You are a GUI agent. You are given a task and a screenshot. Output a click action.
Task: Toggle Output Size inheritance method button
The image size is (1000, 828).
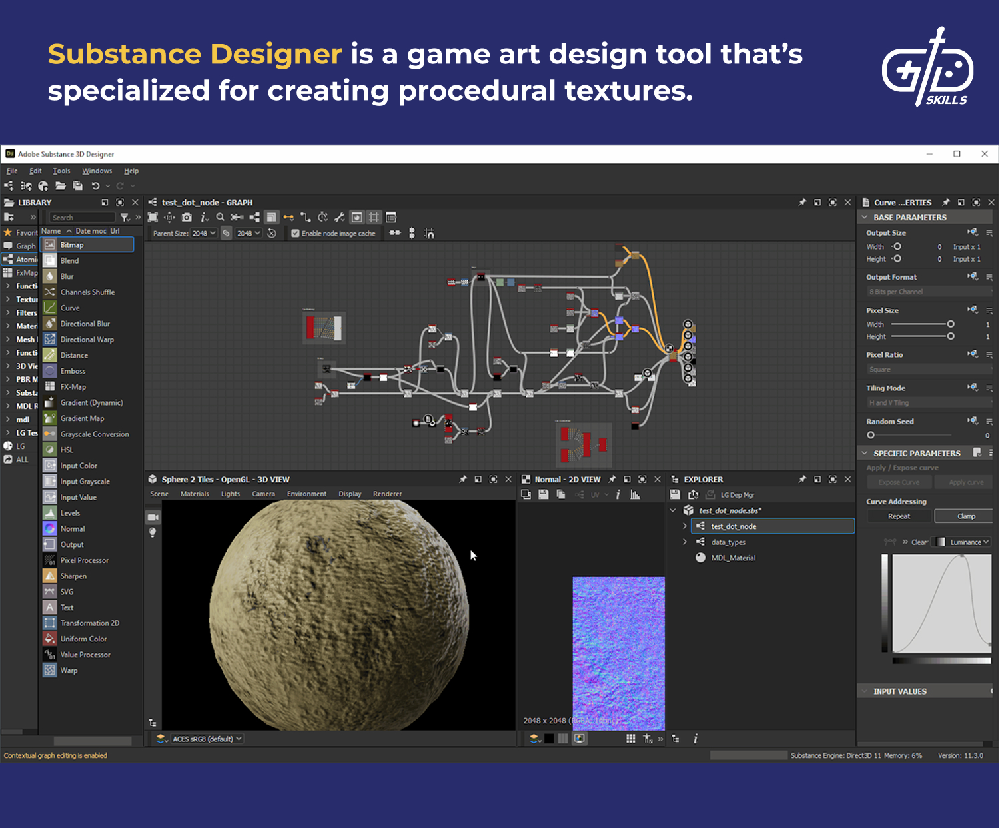[973, 232]
